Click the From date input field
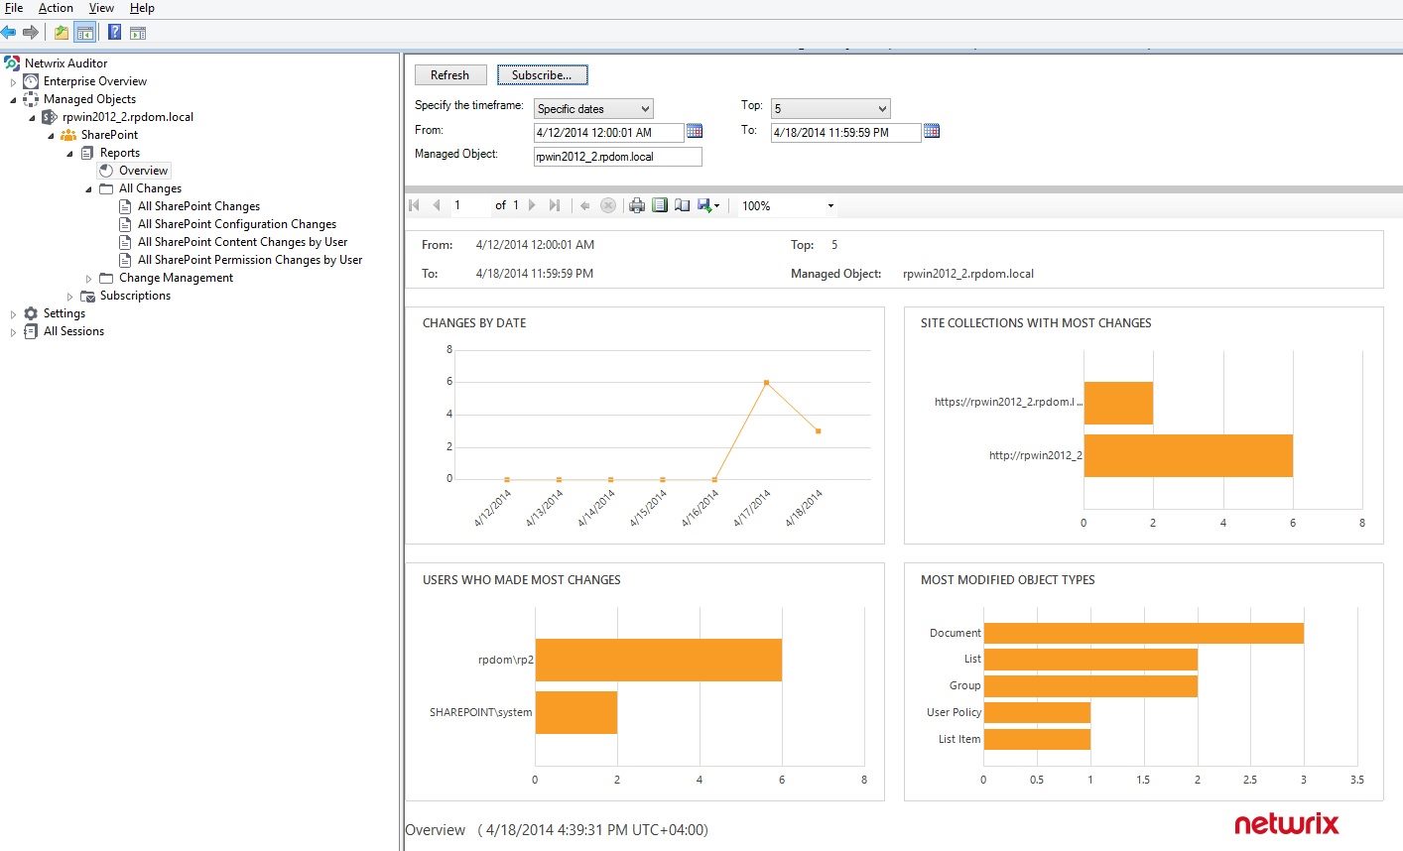Screen dimensions: 1403x851 click(608, 132)
